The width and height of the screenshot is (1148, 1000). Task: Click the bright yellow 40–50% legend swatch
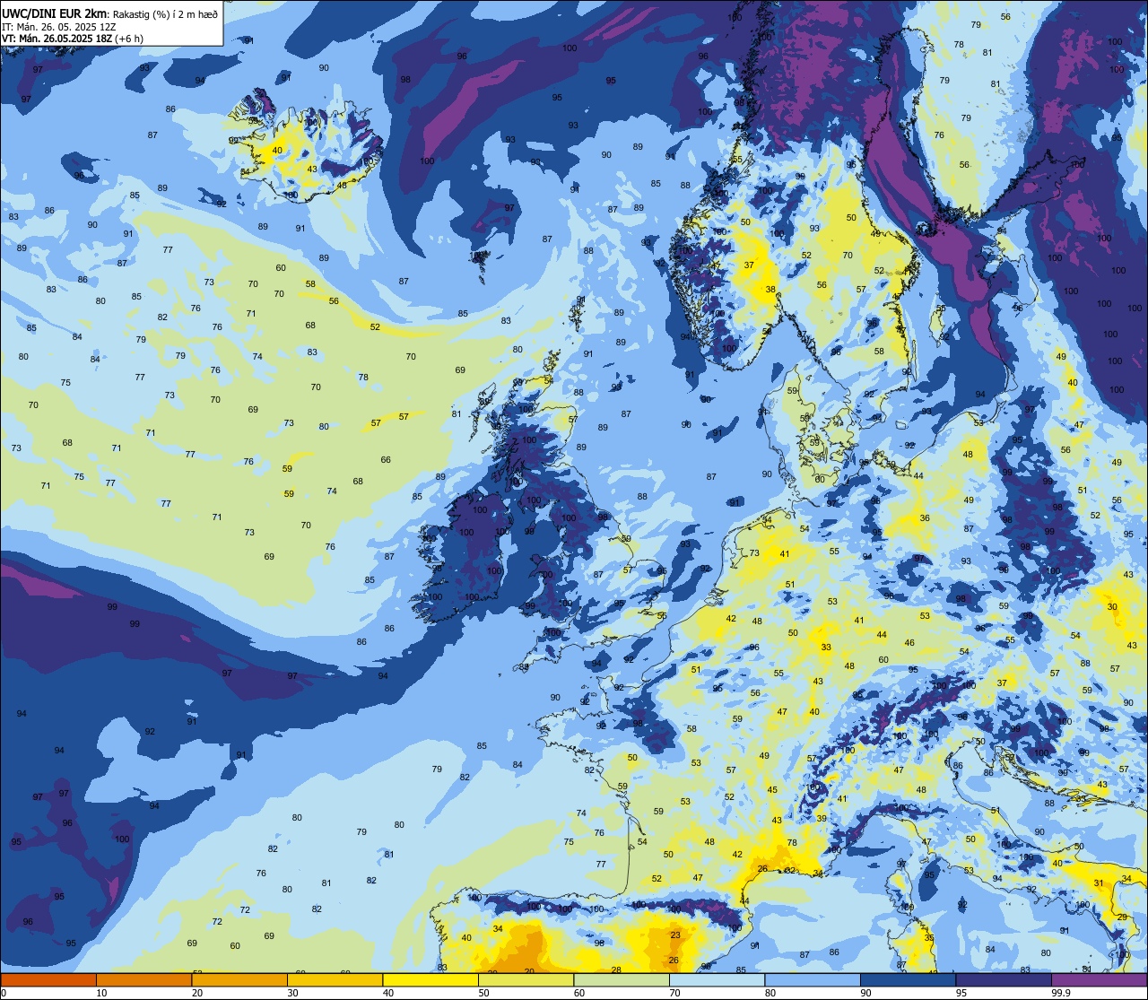click(430, 979)
